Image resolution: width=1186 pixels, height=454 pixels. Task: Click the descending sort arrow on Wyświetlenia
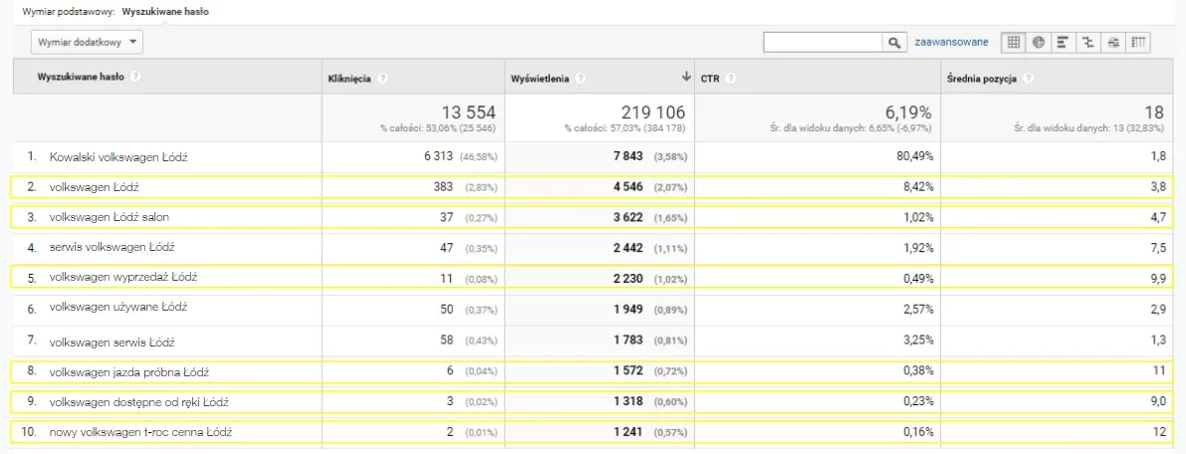[686, 77]
